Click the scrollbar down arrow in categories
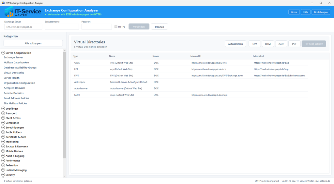 65,176
